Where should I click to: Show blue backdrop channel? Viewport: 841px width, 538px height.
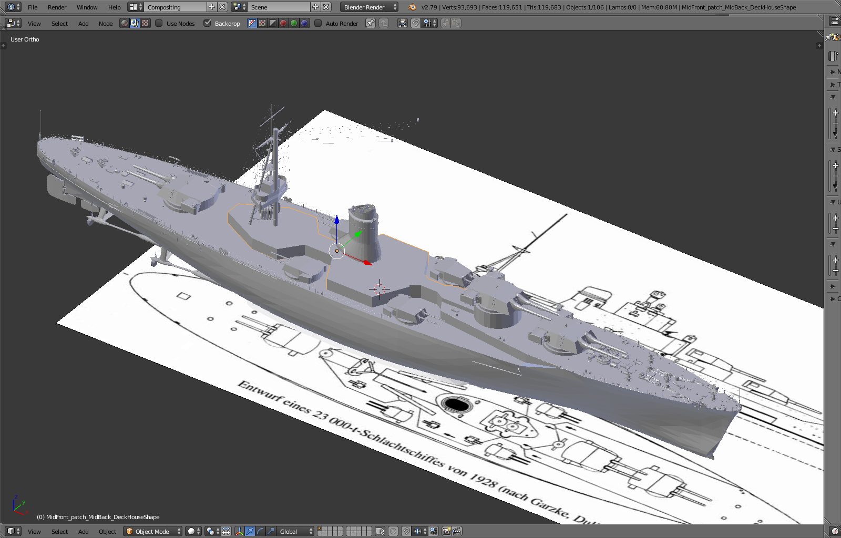(x=304, y=23)
